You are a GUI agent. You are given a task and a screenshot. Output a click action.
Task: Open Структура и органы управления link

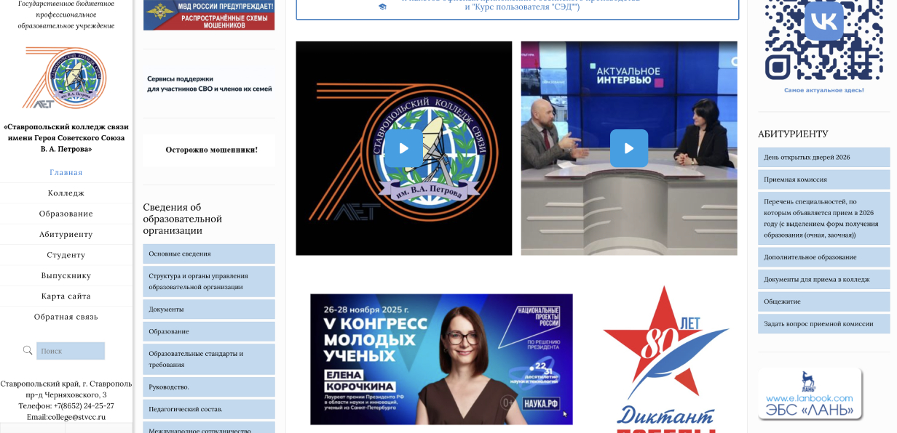point(209,281)
